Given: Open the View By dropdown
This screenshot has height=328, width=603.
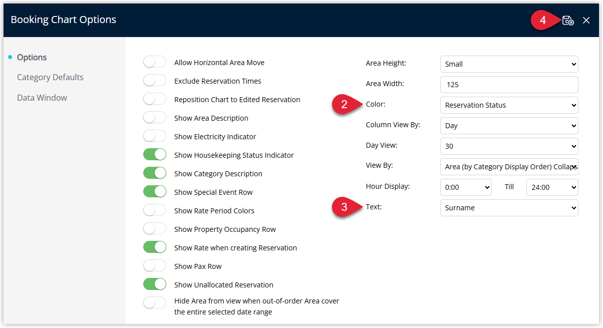Looking at the screenshot, I should tap(509, 167).
